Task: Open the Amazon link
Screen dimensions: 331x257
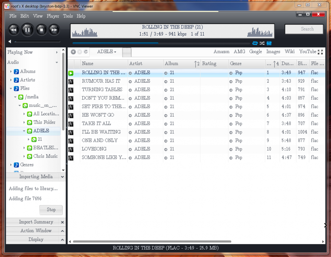Action: pyautogui.click(x=221, y=52)
